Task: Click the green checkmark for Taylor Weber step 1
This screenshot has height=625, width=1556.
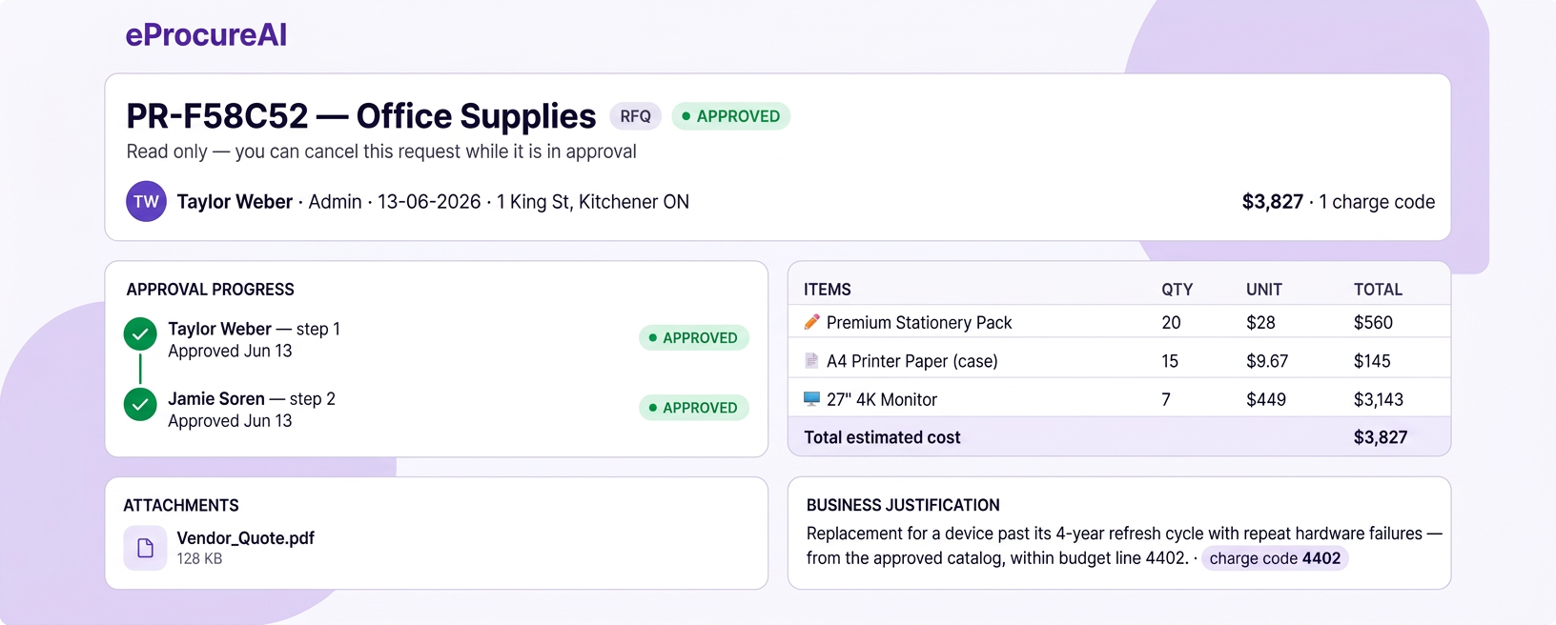Action: point(140,334)
